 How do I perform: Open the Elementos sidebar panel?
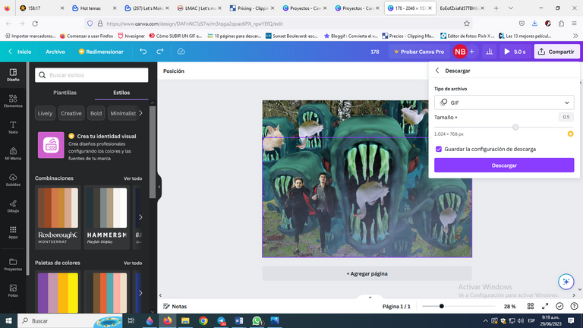(13, 101)
